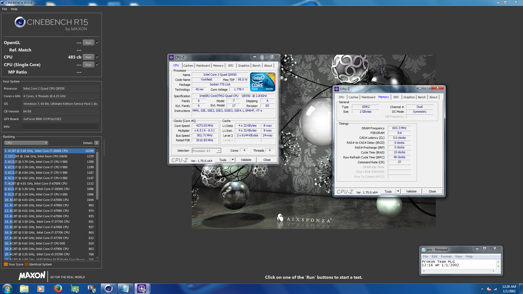This screenshot has height=294, width=523.
Task: Click the network signal tray icon
Action: tap(495, 289)
